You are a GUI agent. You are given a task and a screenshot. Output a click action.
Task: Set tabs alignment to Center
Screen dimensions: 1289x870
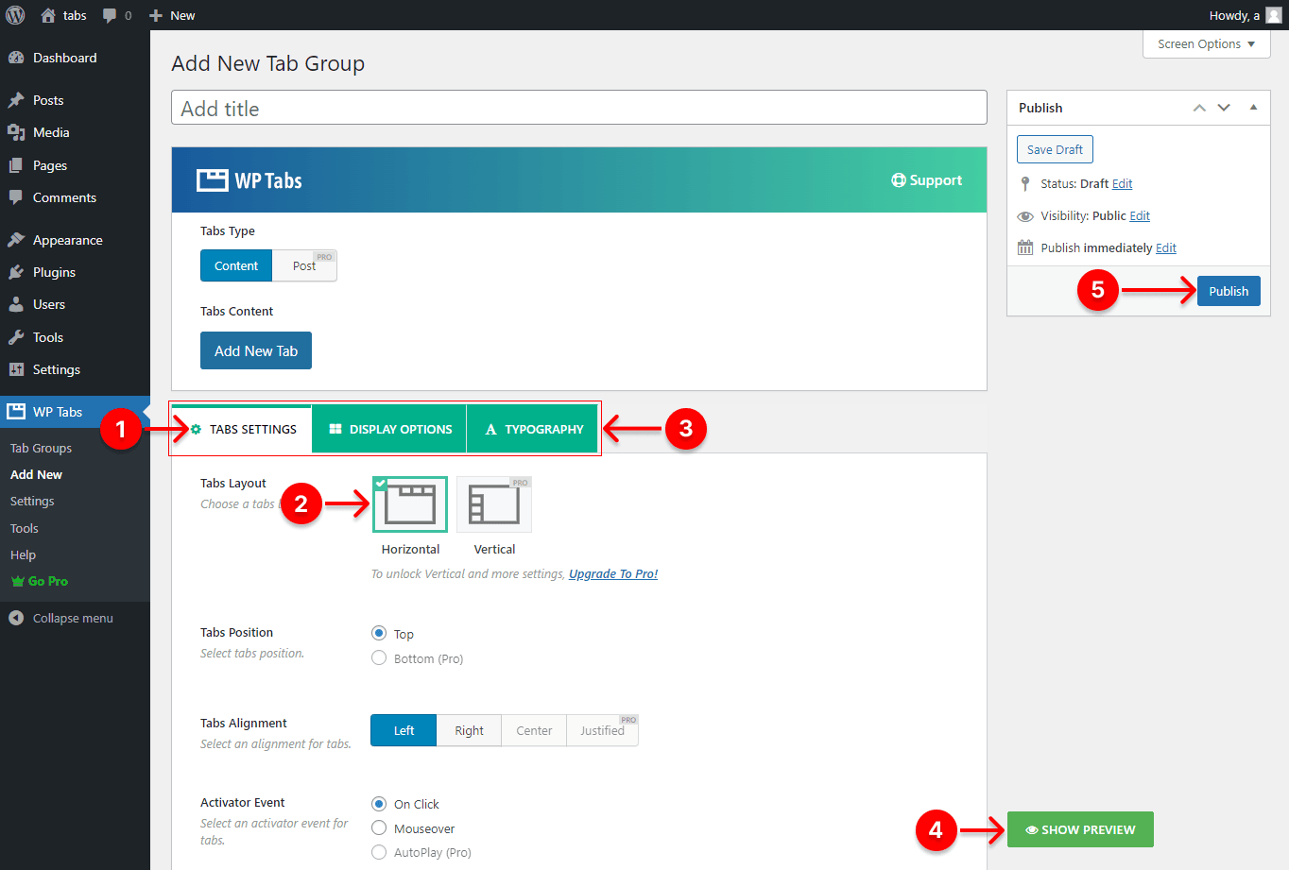coord(534,730)
